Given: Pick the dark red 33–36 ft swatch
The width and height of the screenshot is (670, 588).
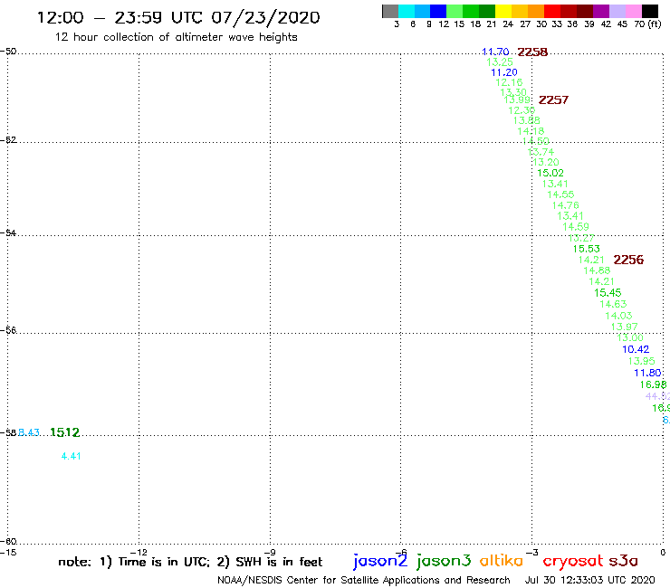Looking at the screenshot, I should click(x=569, y=11).
